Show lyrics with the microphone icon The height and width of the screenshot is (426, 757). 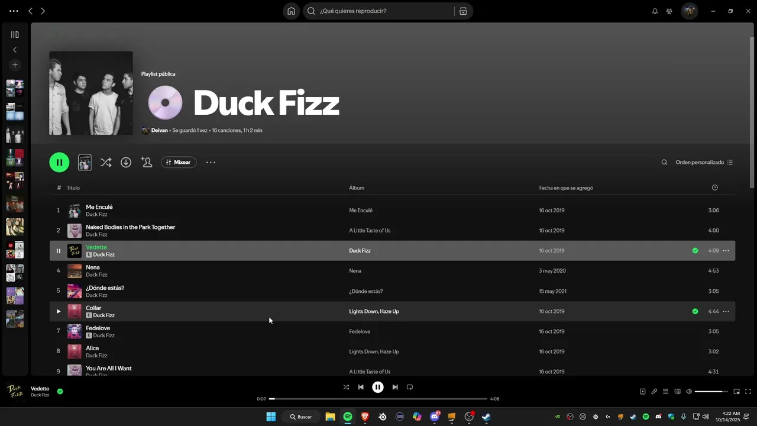(654, 392)
